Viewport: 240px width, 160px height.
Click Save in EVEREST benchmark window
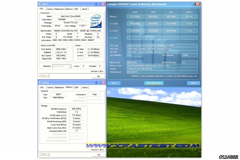[x=114, y=83]
